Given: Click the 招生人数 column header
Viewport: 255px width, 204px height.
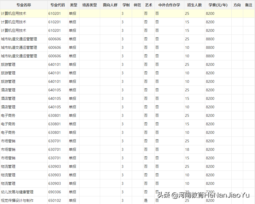Looking at the screenshot, I should [x=194, y=5].
